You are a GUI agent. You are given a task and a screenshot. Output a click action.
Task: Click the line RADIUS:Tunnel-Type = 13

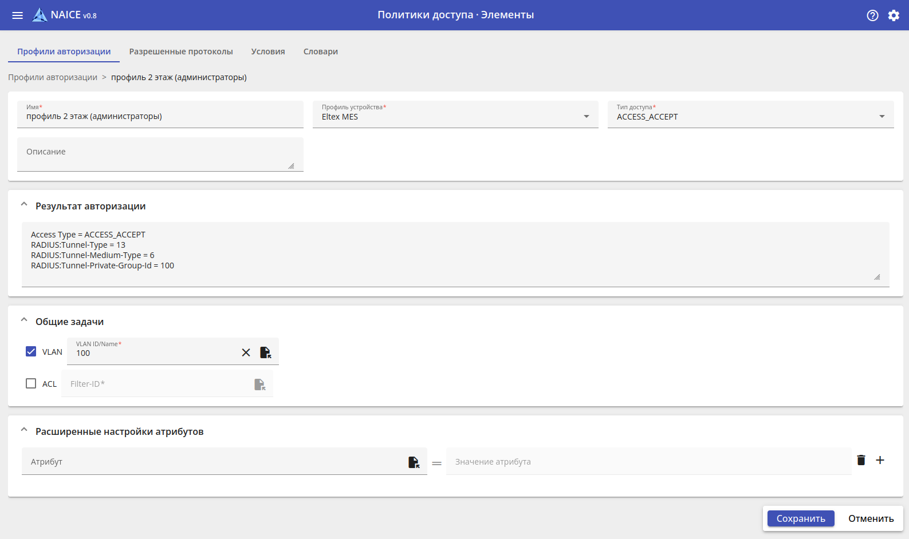coord(78,245)
